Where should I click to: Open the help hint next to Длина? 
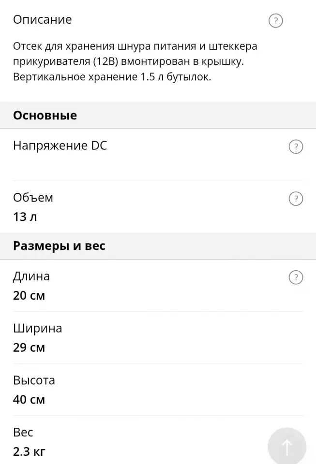tap(296, 277)
